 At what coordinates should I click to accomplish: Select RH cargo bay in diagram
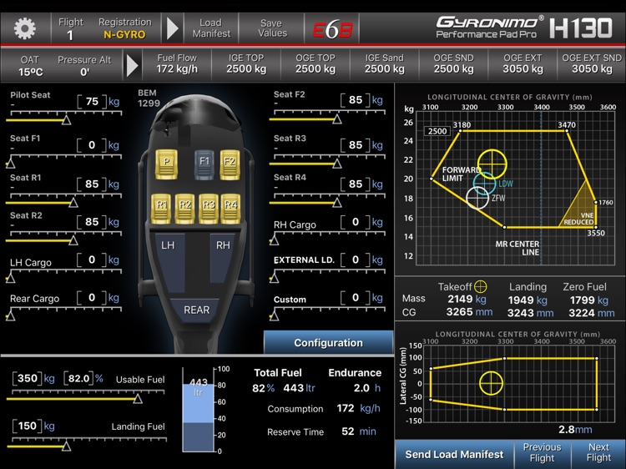(221, 259)
